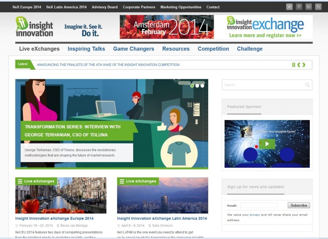Open the Inspiring Talks menu

(86, 49)
